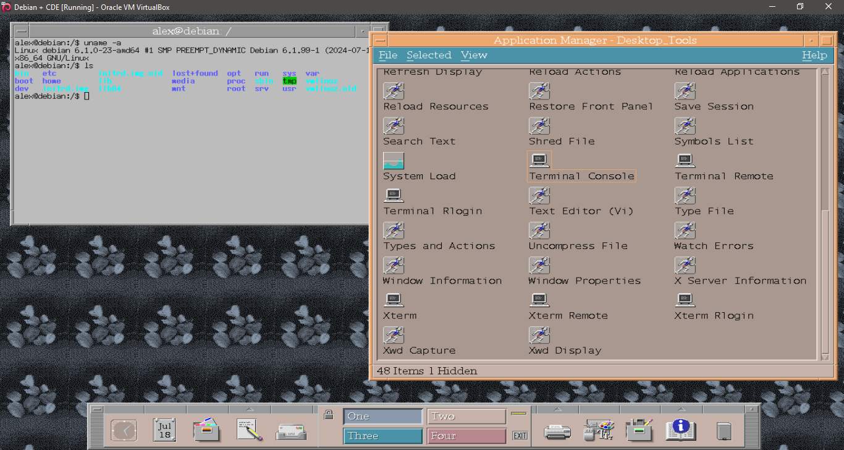Open the File menu in Application Manager
The width and height of the screenshot is (844, 450).
(388, 55)
